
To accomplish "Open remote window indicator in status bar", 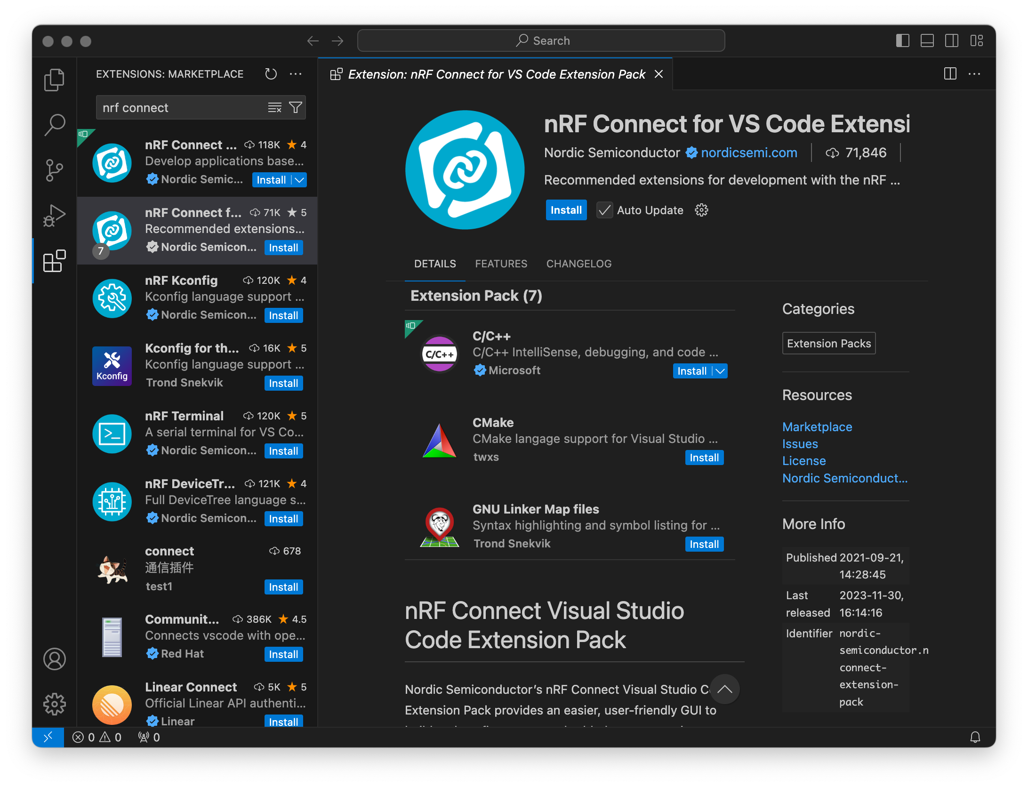I will (x=48, y=737).
